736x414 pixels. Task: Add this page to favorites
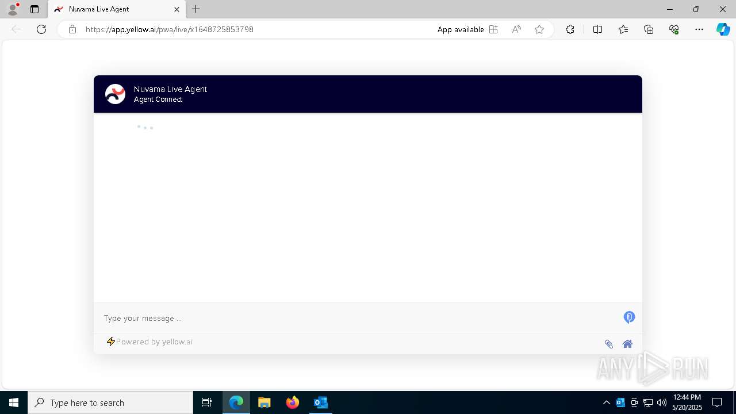(539, 29)
